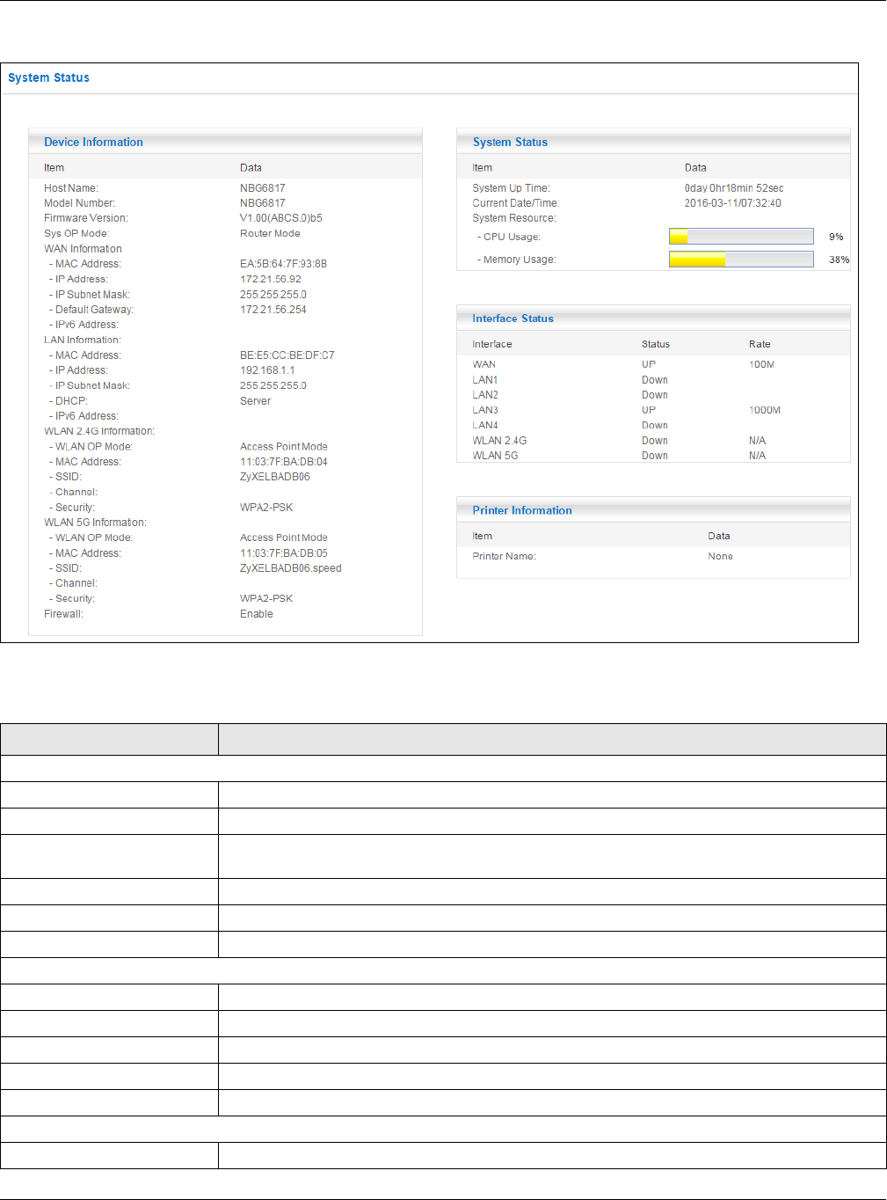
Task: Click the Router Mode value
Action: (270, 234)
